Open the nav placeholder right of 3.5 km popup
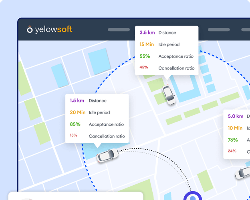Viewport: 250px width, 200px height. [x=219, y=30]
